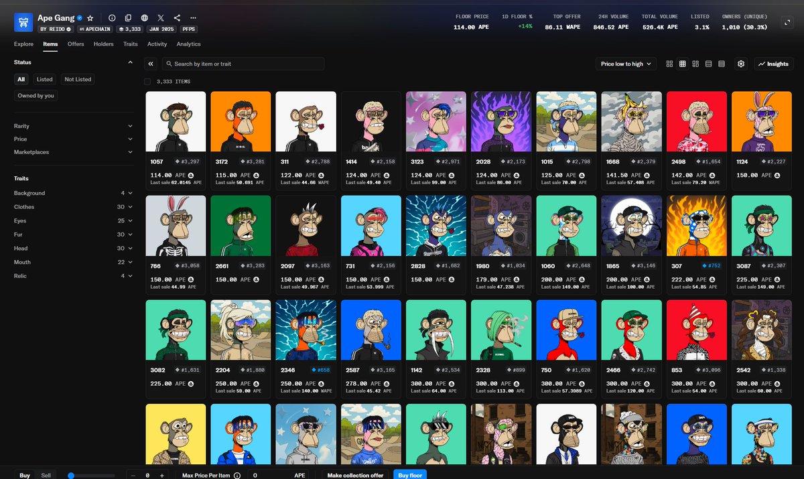Filter status by Not Listed
804x479 pixels.
78,79
